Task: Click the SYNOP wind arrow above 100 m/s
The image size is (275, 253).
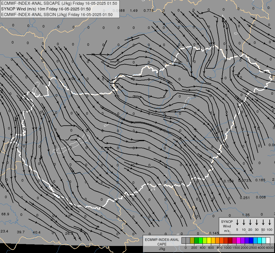Action: tap(270, 222)
